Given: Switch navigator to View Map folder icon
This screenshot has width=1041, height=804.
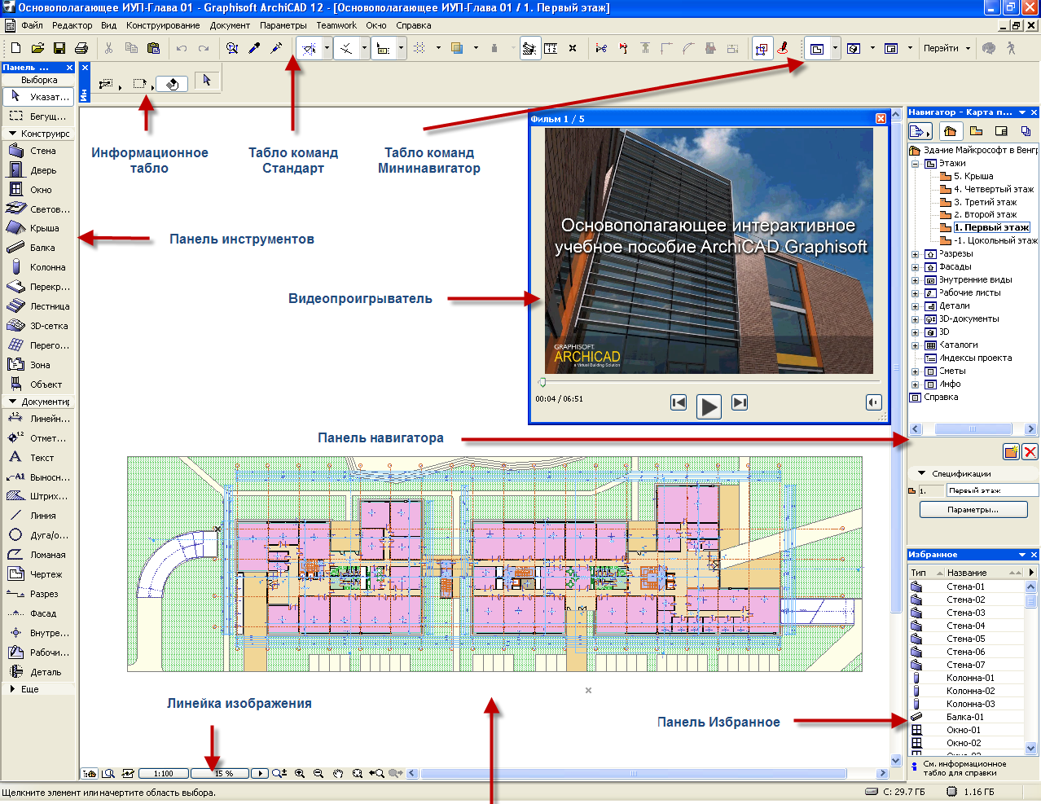Looking at the screenshot, I should [x=976, y=131].
